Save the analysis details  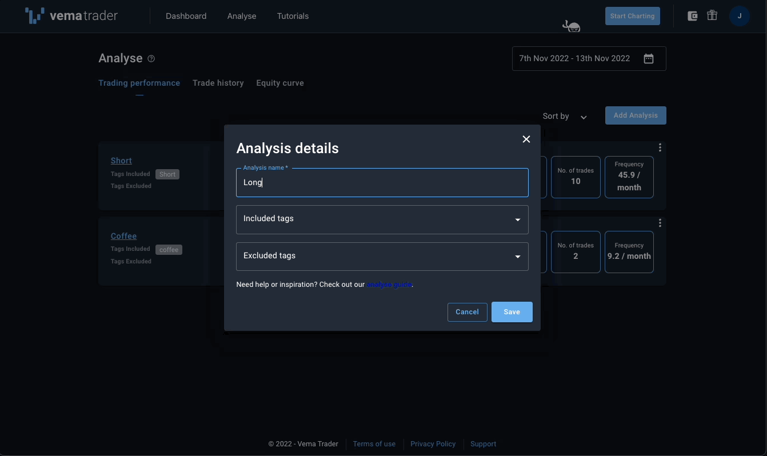[512, 312]
